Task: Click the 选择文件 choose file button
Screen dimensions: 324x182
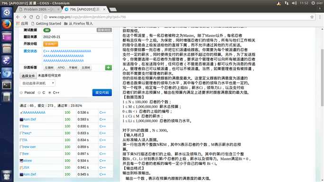Action: click(x=28, y=76)
